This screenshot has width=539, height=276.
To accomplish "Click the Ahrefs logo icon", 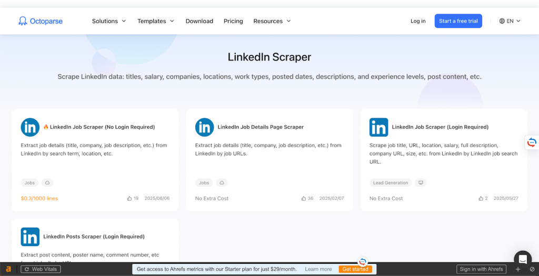I will (x=8, y=269).
